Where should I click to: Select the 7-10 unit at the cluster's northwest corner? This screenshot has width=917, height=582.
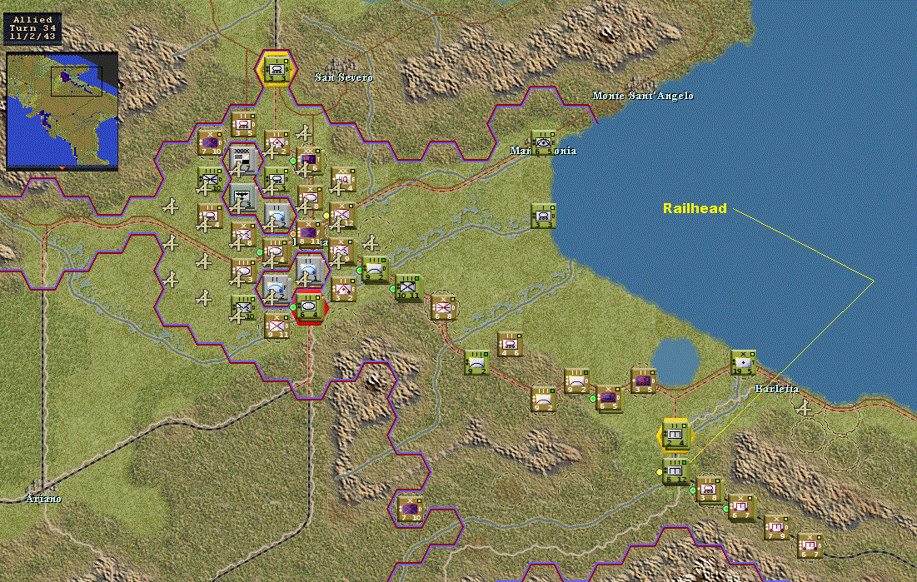pyautogui.click(x=210, y=142)
